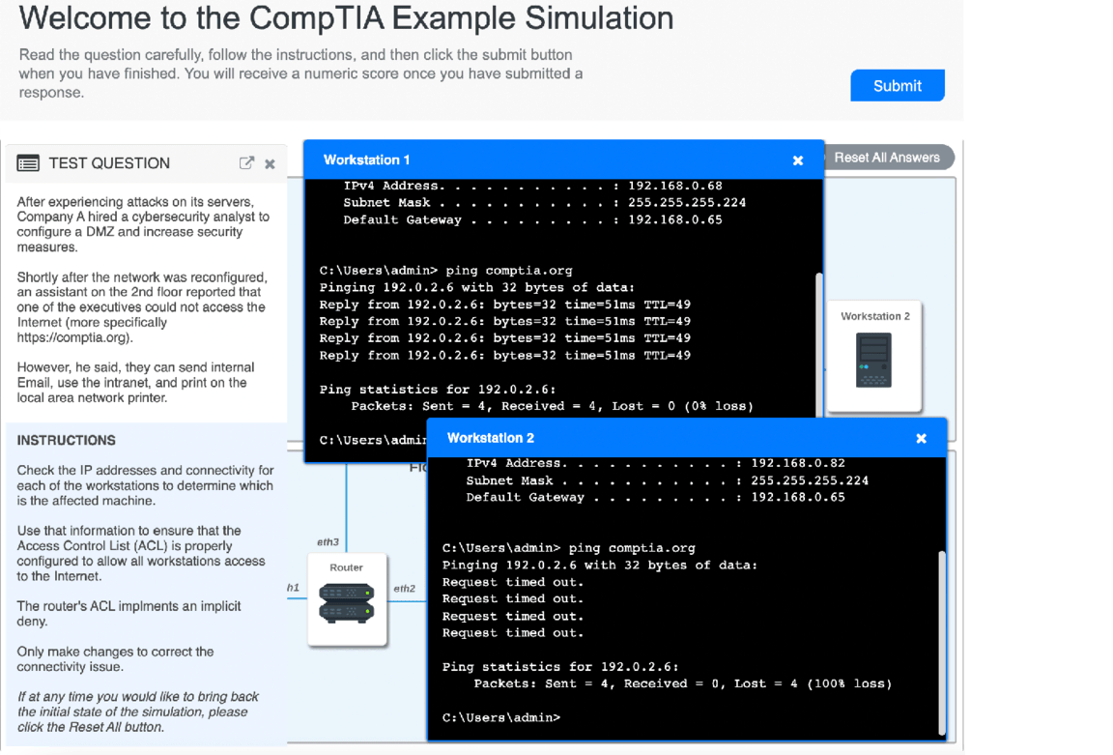Select the Workstation 2 title bar
1113x755 pixels.
pyautogui.click(x=686, y=438)
